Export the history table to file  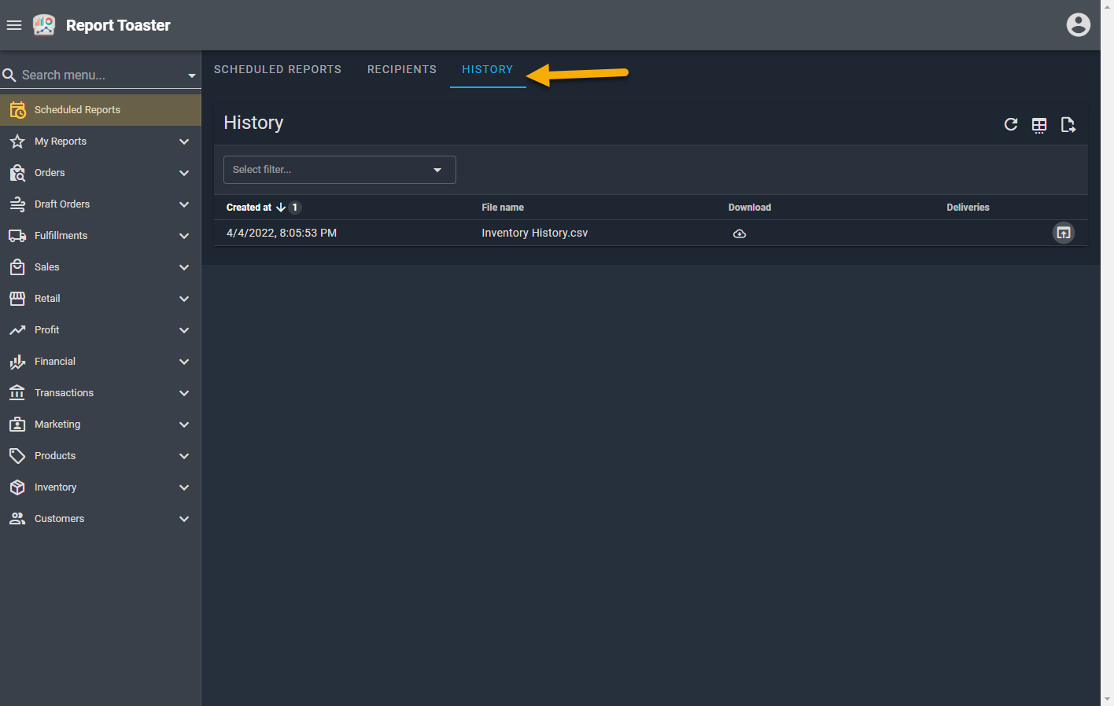tap(1068, 125)
